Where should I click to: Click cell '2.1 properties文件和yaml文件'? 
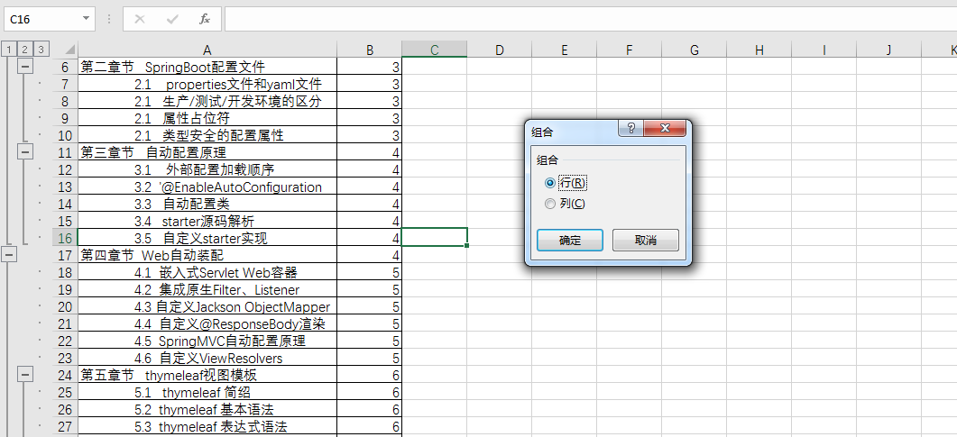pos(207,84)
